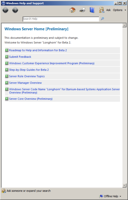Go back using the Back arrow button
The width and height of the screenshot is (128, 200).
pyautogui.click(x=5, y=10)
